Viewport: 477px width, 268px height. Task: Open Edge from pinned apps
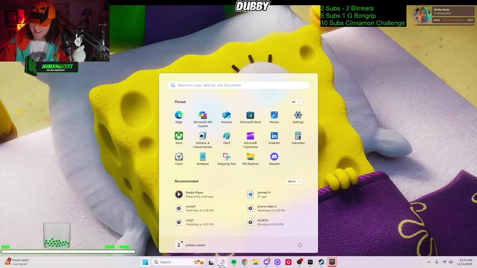pos(179,117)
